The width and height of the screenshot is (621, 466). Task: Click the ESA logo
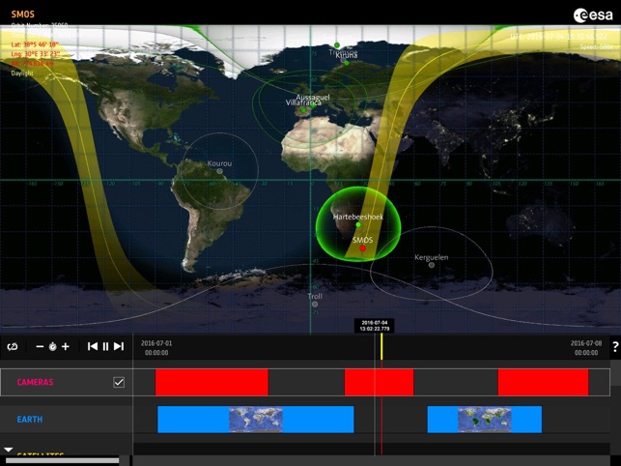(x=593, y=15)
